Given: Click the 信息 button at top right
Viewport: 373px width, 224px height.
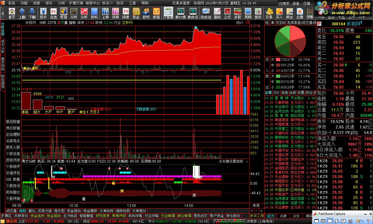Looking at the screenshot, I should tap(296, 3).
